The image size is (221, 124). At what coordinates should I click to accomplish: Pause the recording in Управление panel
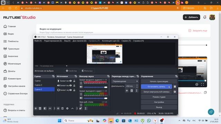[x=175, y=86]
